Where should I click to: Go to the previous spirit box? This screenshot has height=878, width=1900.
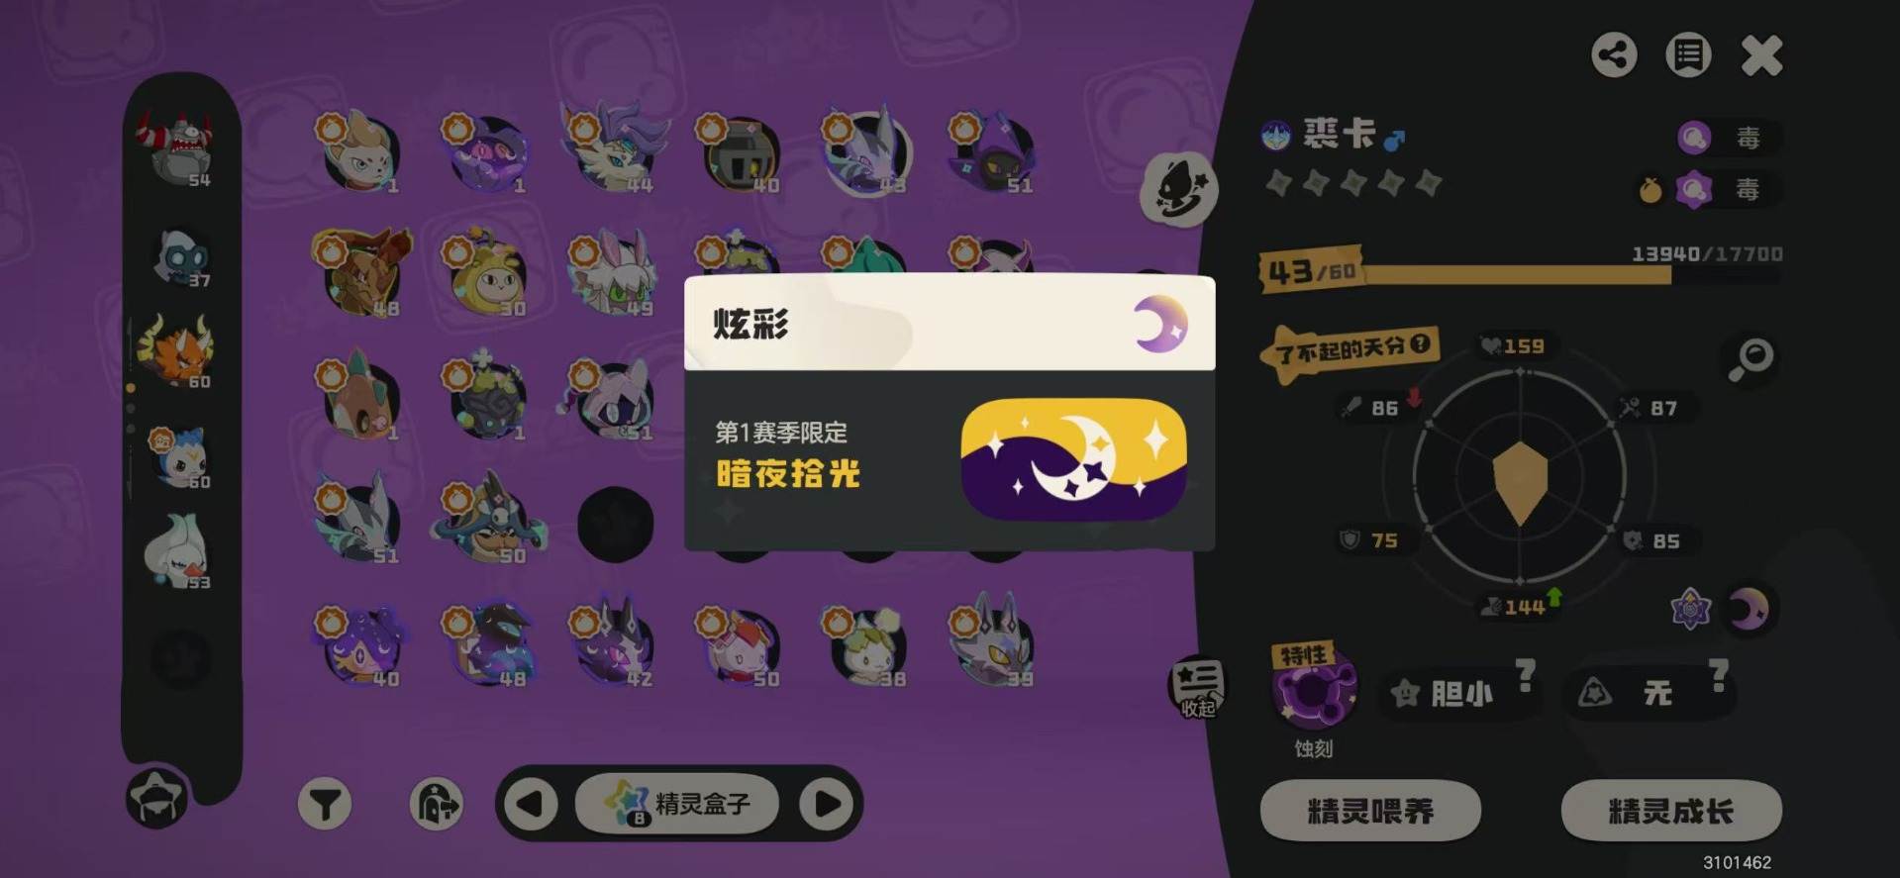pyautogui.click(x=531, y=804)
